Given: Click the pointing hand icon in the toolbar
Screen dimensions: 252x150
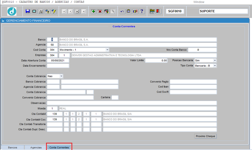Looking at the screenshot, I should [135, 11].
